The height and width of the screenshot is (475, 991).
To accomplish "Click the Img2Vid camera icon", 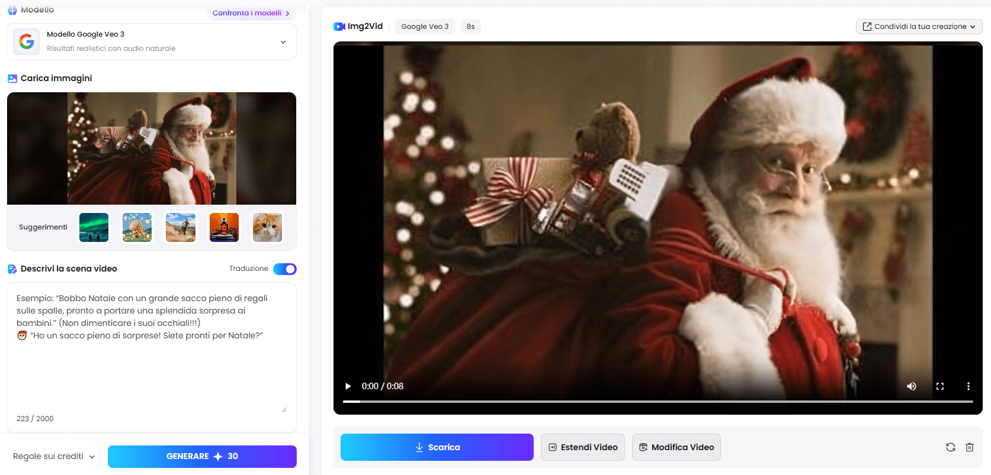I will point(339,27).
